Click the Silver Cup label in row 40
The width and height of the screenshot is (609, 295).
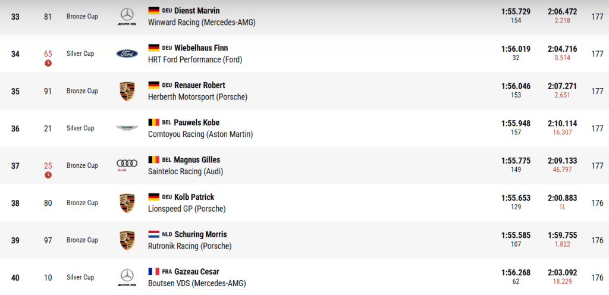[80, 277]
